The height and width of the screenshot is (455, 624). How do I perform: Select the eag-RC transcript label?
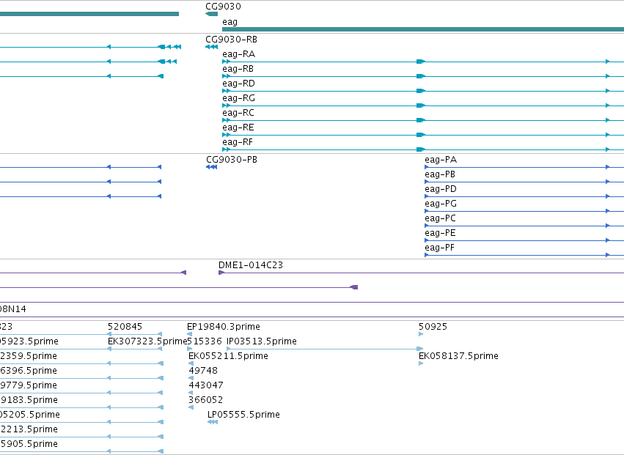[x=238, y=113]
